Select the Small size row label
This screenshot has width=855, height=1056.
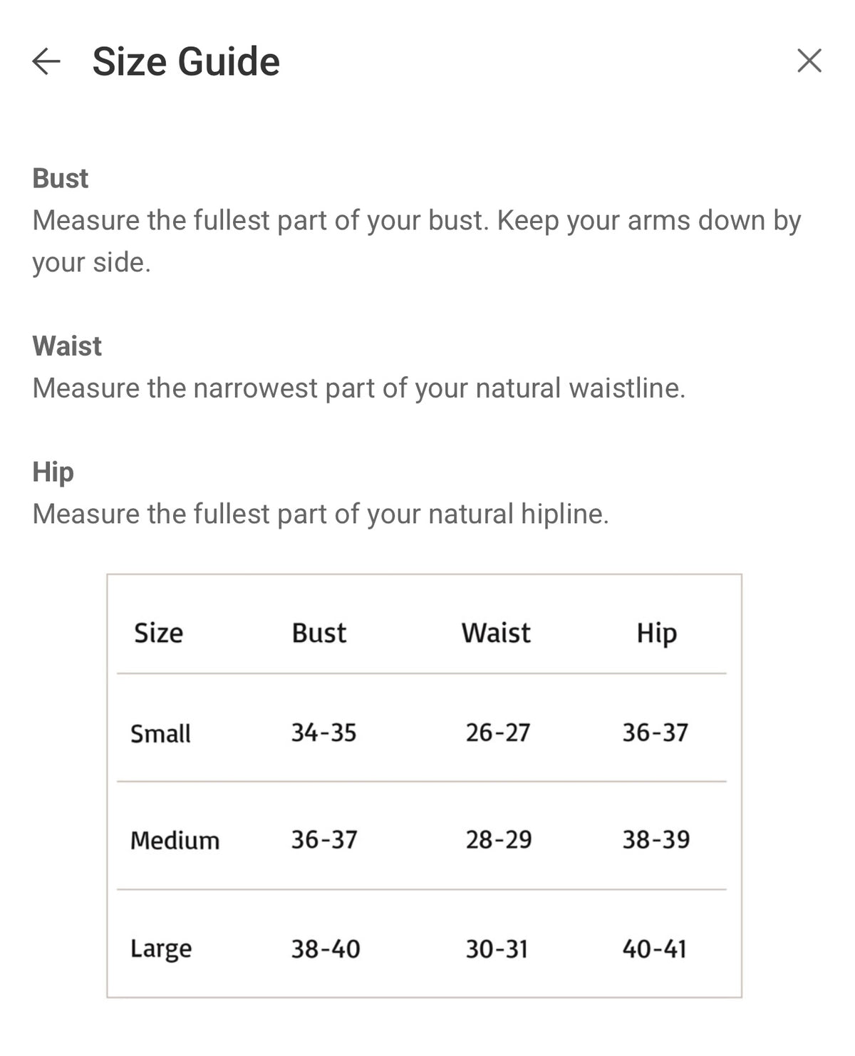tap(160, 733)
